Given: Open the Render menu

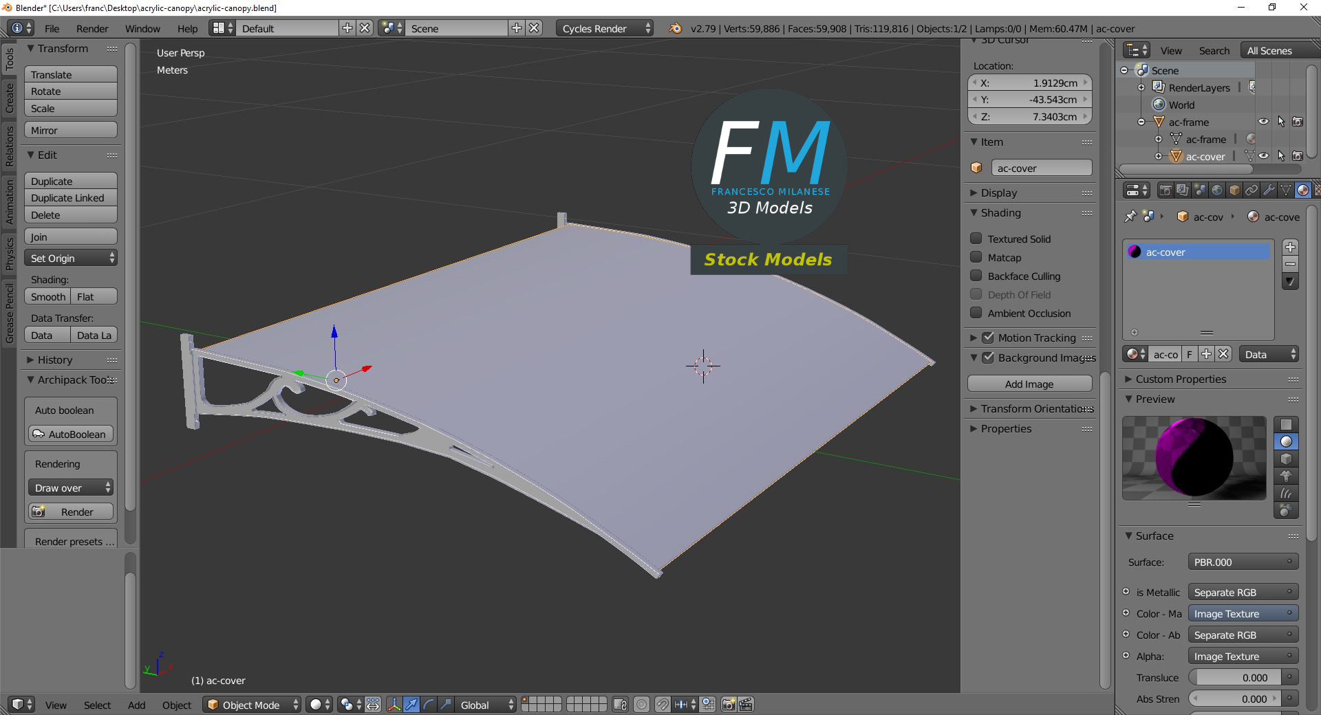Looking at the screenshot, I should pos(92,28).
